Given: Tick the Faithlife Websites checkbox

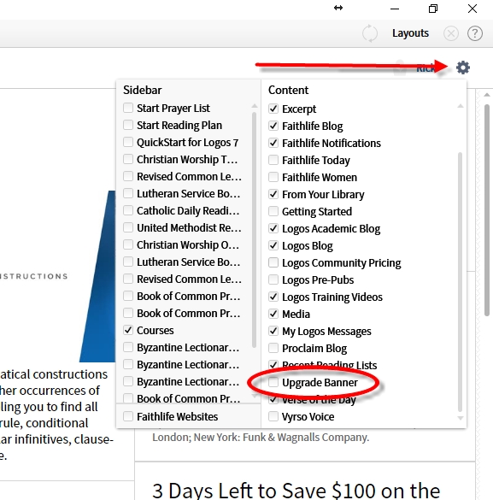Looking at the screenshot, I should point(128,416).
